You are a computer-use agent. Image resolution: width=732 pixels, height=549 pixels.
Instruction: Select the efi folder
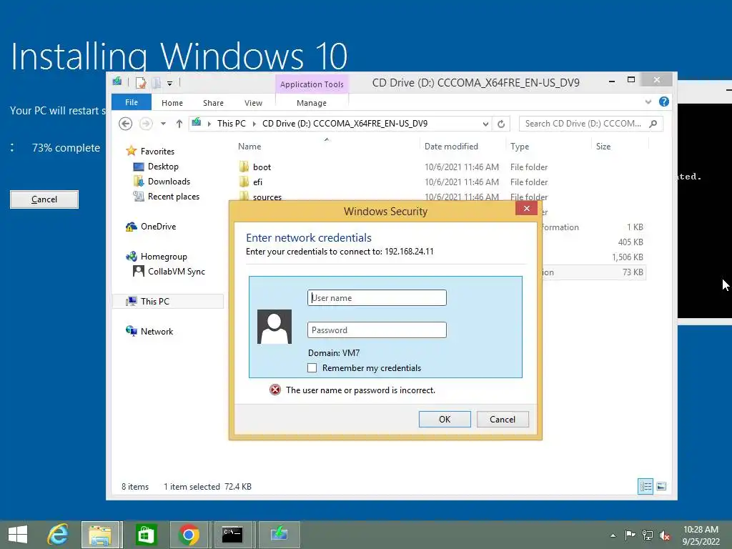coord(257,182)
